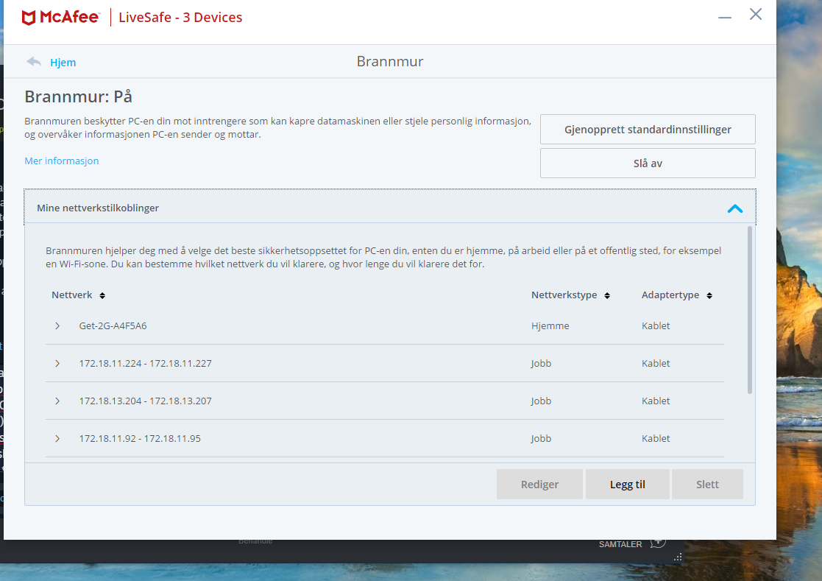This screenshot has width=822, height=581.
Task: Click the Hjemme network type cell
Action: coord(550,326)
